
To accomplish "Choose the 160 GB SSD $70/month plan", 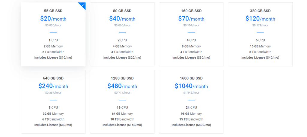I will pos(191,34).
